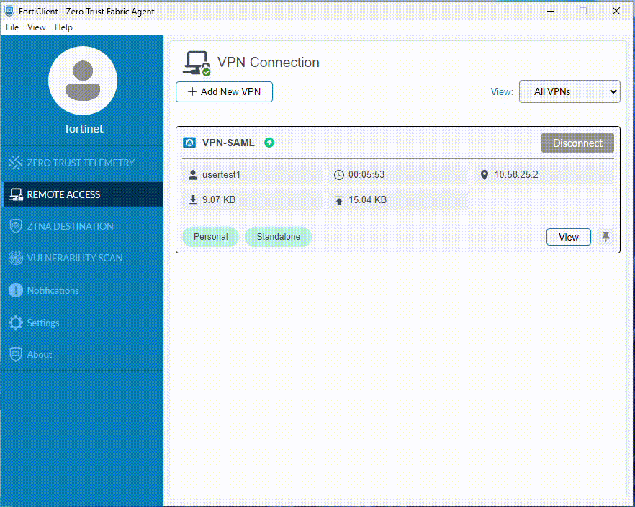Click the user avatar profile picture
The height and width of the screenshot is (507, 635).
83,81
